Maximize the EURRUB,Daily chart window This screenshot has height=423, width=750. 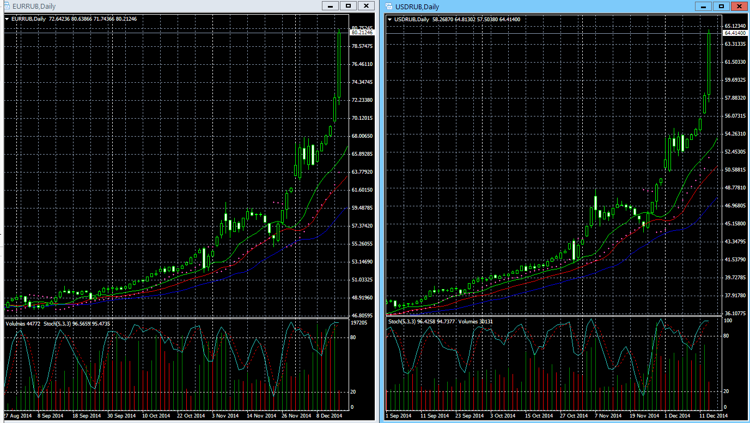[x=348, y=5]
